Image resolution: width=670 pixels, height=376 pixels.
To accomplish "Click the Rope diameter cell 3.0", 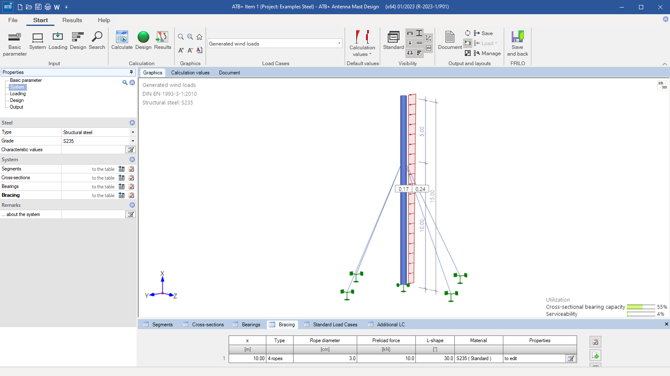I will point(325,358).
